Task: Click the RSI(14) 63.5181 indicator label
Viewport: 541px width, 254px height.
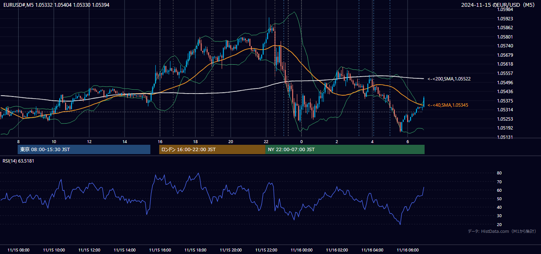Action: coord(18,161)
